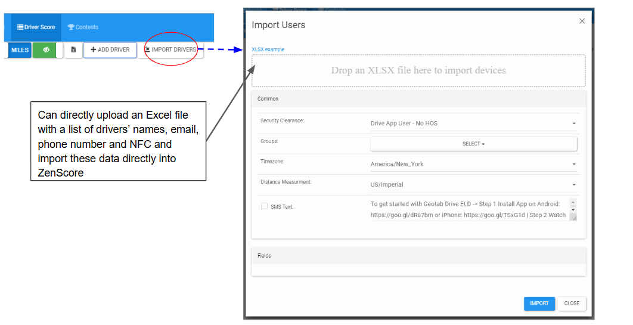Click the trophy icon on Contests
The width and height of the screenshot is (633, 325).
pyautogui.click(x=71, y=27)
